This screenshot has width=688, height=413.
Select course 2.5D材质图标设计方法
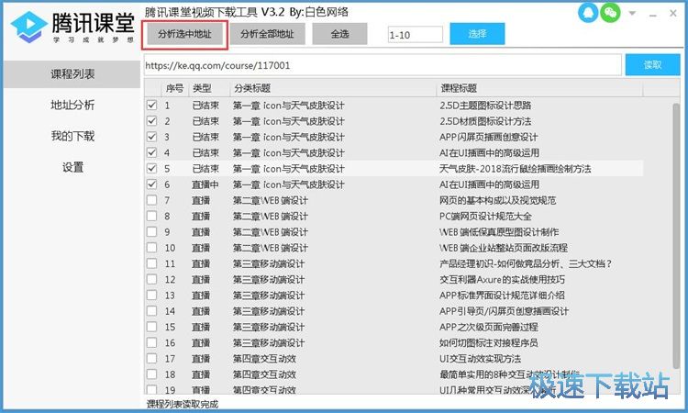coord(485,121)
